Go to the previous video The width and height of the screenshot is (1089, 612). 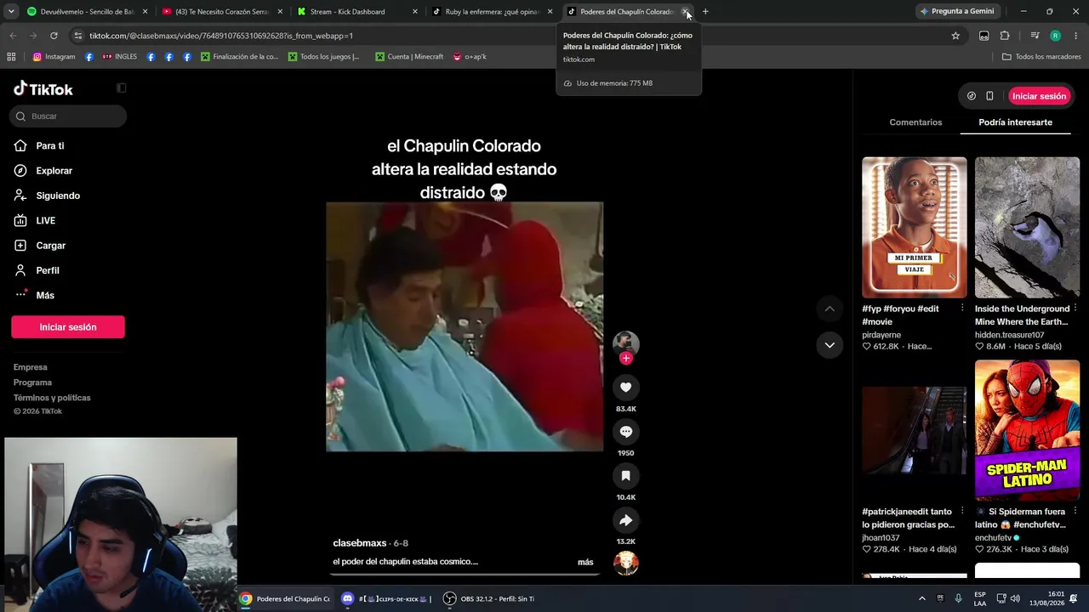830,309
